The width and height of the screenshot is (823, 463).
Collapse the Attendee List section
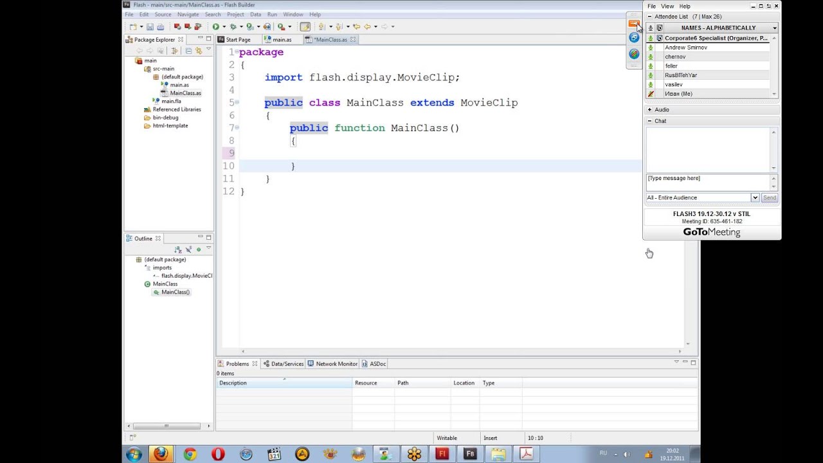649,17
